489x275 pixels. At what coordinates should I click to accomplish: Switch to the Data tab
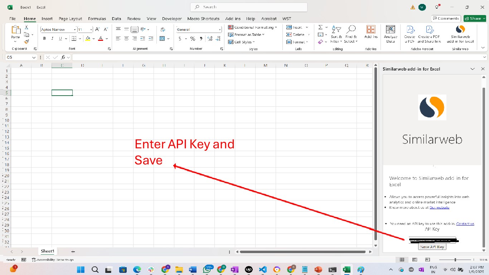[x=116, y=19]
